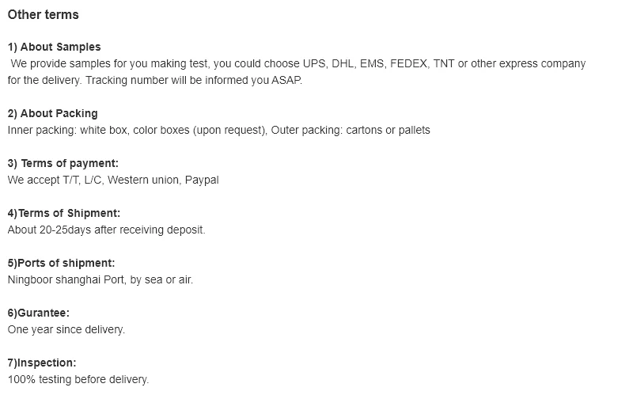Click the sentence starting "We provide samples"

297,63
